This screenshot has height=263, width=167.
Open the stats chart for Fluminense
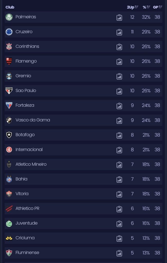pyautogui.click(x=119, y=252)
